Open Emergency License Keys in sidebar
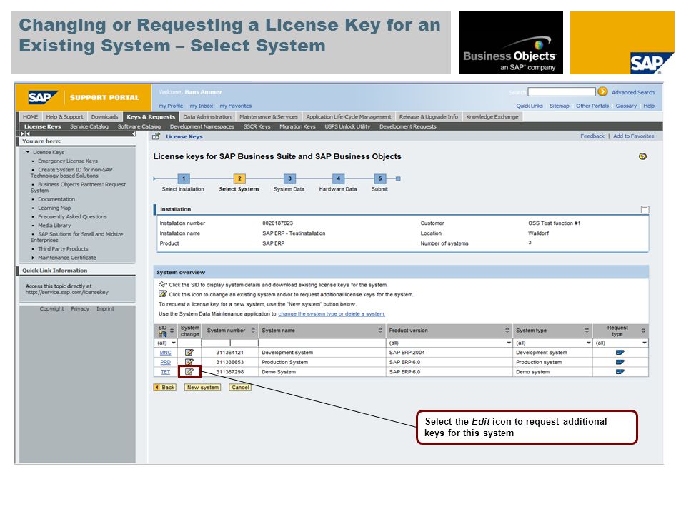This screenshot has width=686, height=514. point(68,161)
